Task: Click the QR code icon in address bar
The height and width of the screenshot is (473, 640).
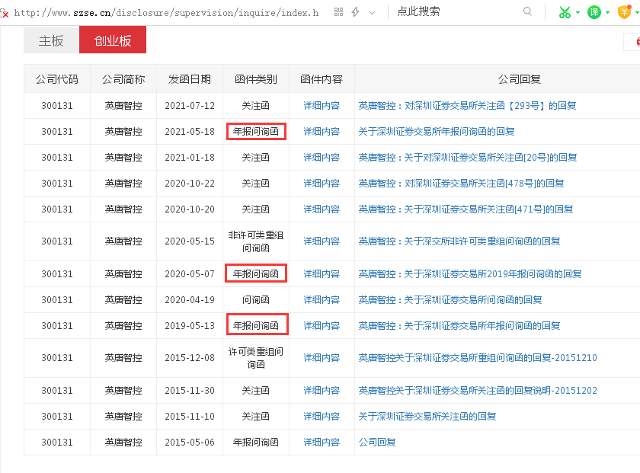Action: pyautogui.click(x=339, y=12)
